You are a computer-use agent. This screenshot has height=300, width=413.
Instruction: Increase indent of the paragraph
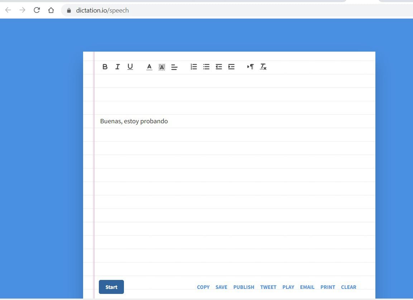(x=231, y=67)
